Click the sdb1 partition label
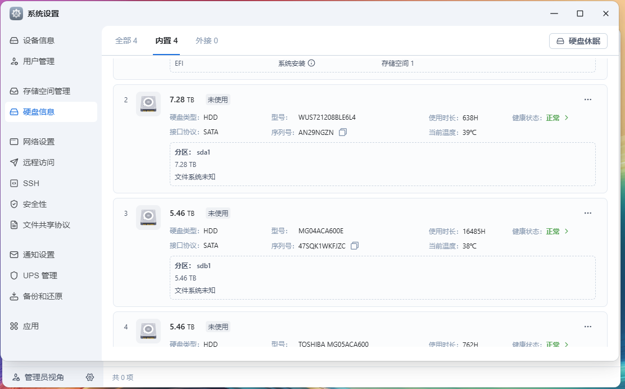 point(203,266)
